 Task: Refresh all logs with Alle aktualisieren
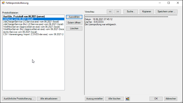point(49,99)
